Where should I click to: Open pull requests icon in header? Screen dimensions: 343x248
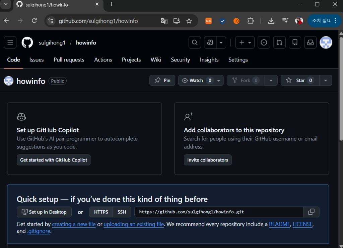pos(279,42)
